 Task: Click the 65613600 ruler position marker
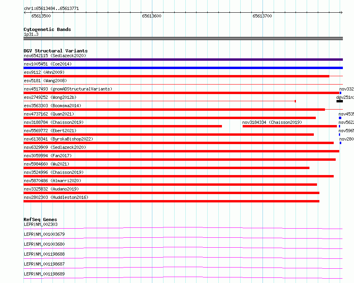click(x=152, y=16)
